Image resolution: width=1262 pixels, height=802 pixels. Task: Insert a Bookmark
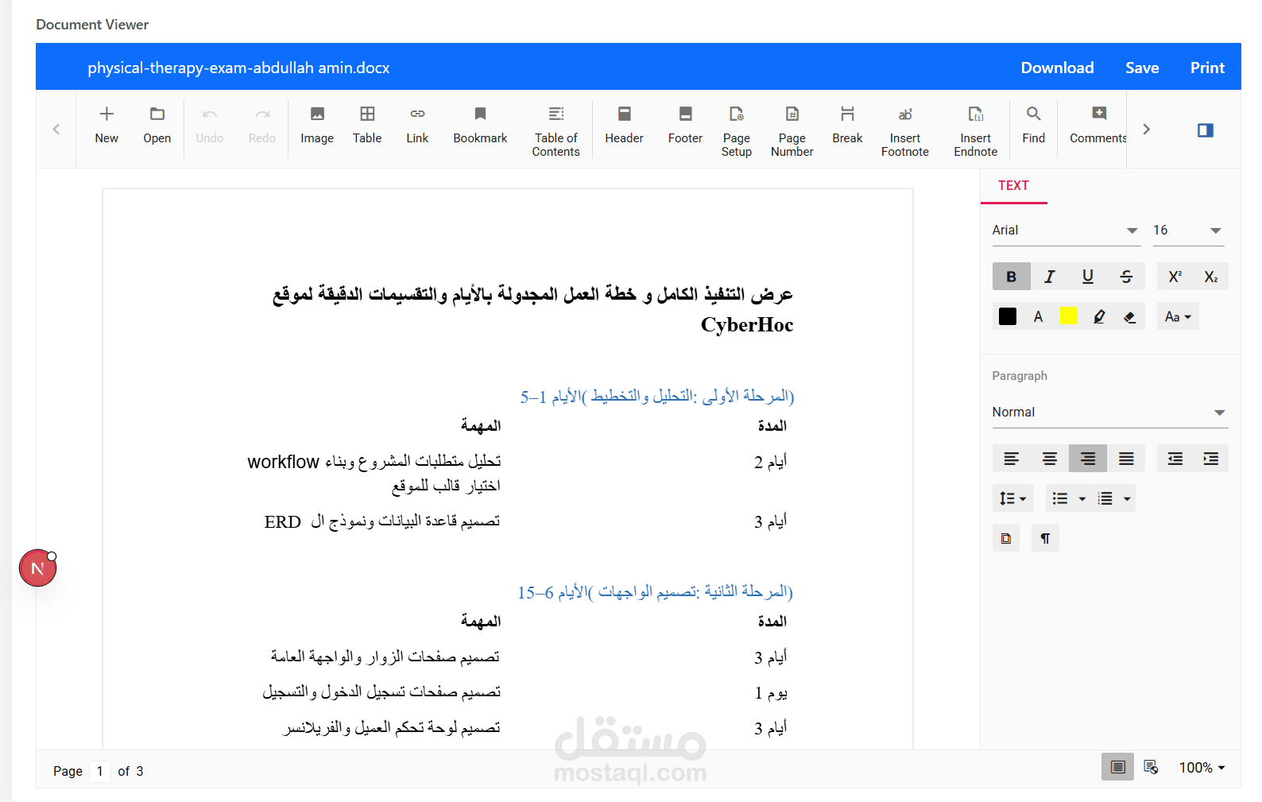point(480,126)
